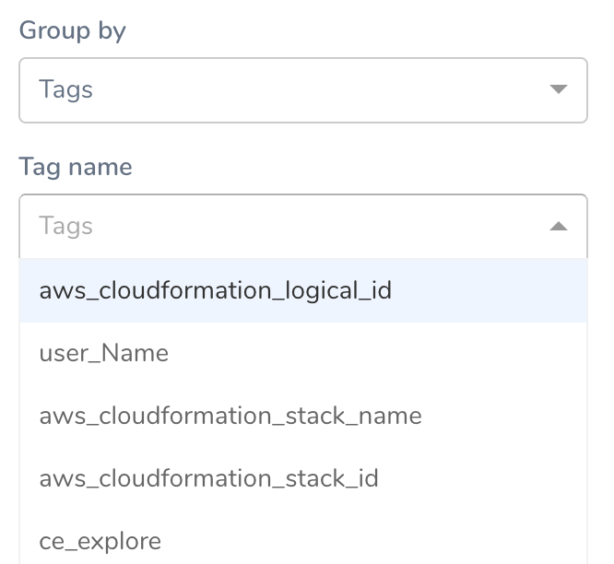Click the highlighted logical_id option row
The height and width of the screenshot is (564, 614).
(x=303, y=290)
